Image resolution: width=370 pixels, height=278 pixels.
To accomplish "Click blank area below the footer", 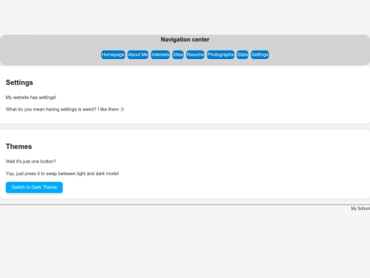I will [185, 244].
